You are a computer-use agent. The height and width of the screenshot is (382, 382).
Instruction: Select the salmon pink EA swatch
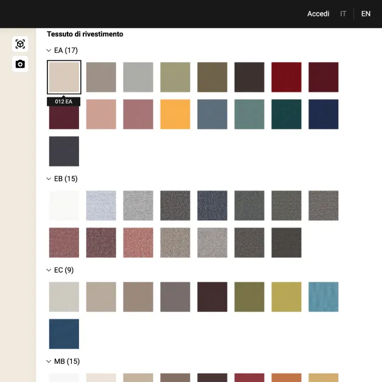[x=101, y=114]
